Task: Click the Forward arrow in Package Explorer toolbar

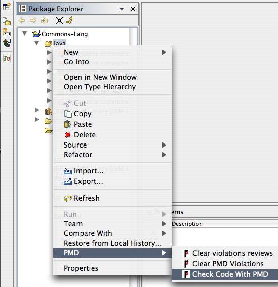Action: click(x=33, y=20)
